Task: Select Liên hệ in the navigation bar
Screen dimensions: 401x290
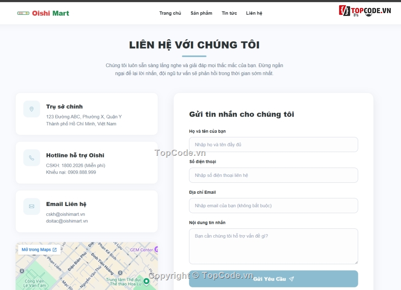Action: 254,13
